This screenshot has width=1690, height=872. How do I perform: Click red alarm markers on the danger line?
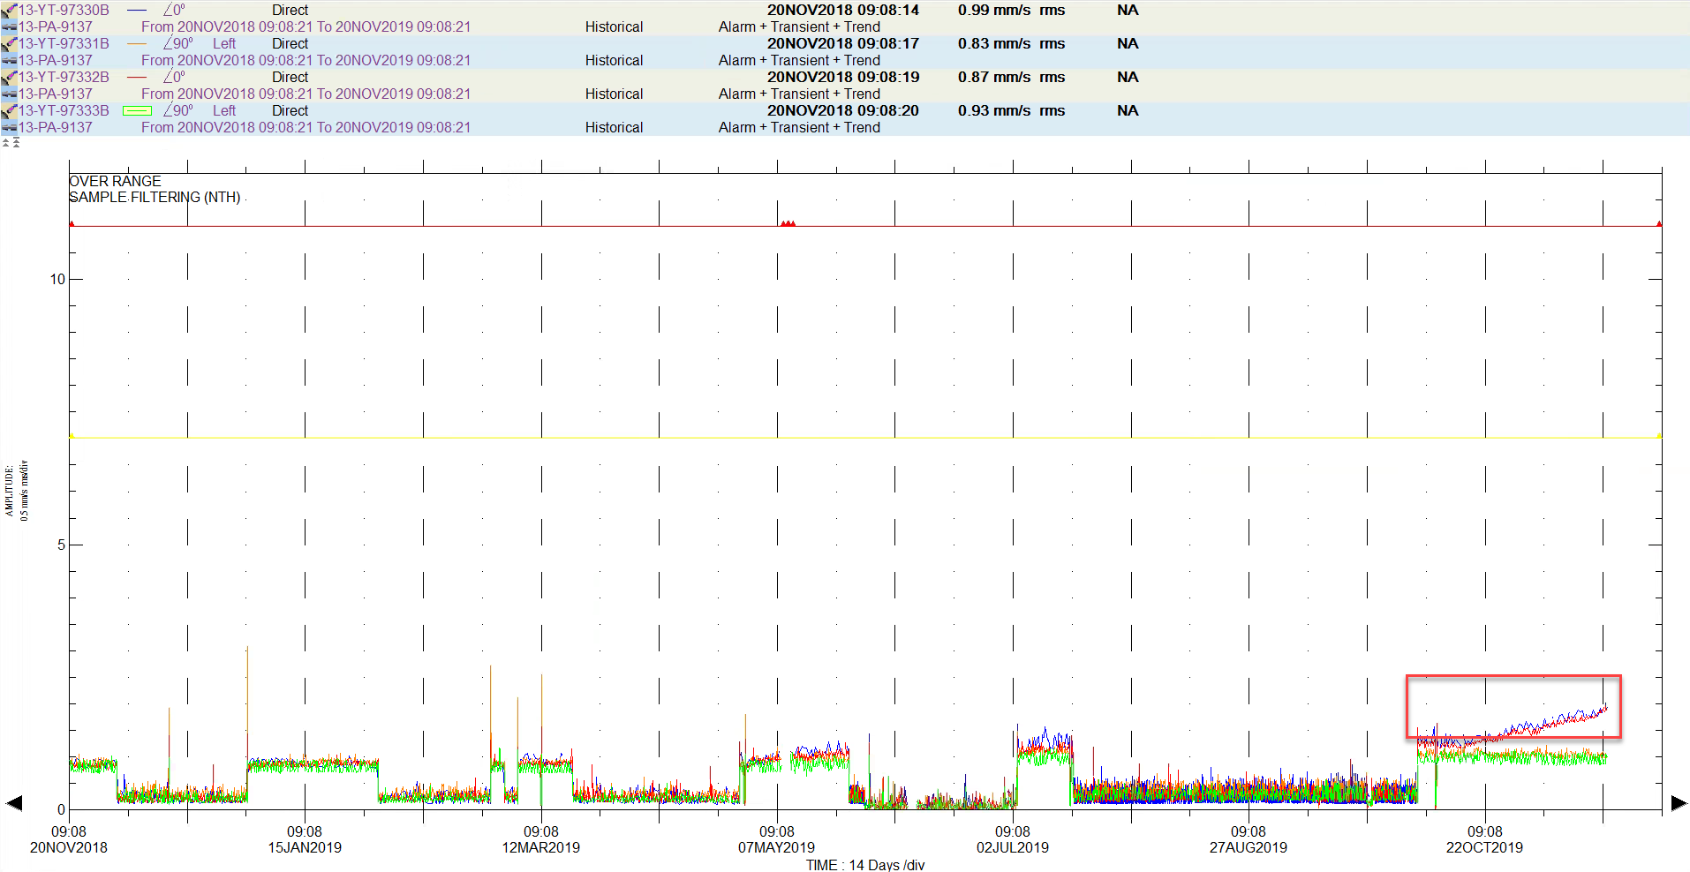pyautogui.click(x=788, y=224)
